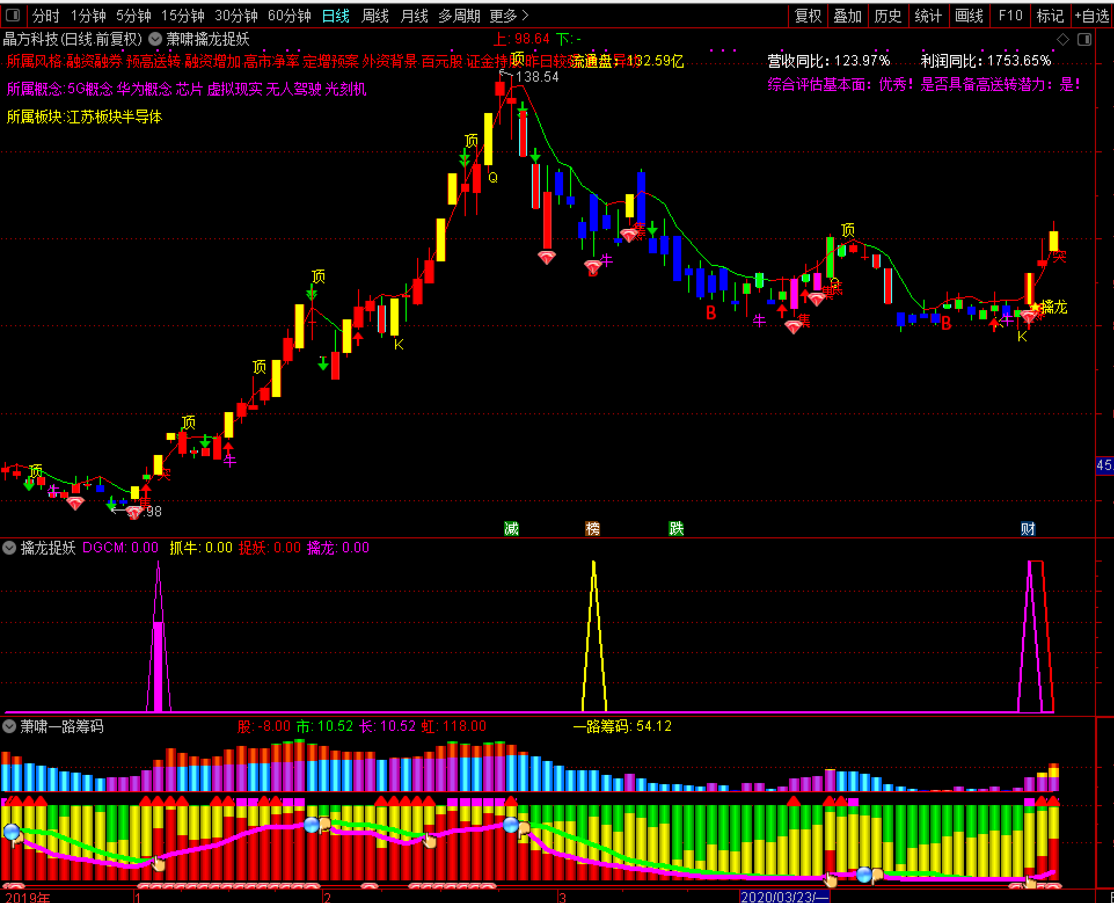Click the diamond icon at chart top-right

[1063, 39]
